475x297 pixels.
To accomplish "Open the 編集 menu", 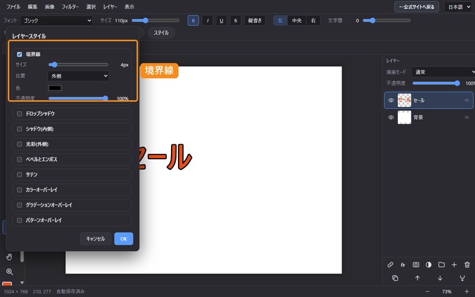I will (x=32, y=7).
